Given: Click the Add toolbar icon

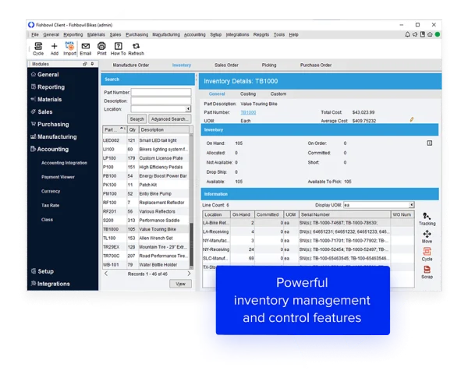Looking at the screenshot, I should tap(54, 48).
